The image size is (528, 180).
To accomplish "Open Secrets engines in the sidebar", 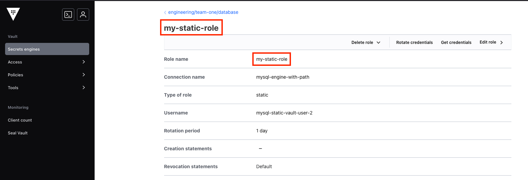I will coord(47,49).
